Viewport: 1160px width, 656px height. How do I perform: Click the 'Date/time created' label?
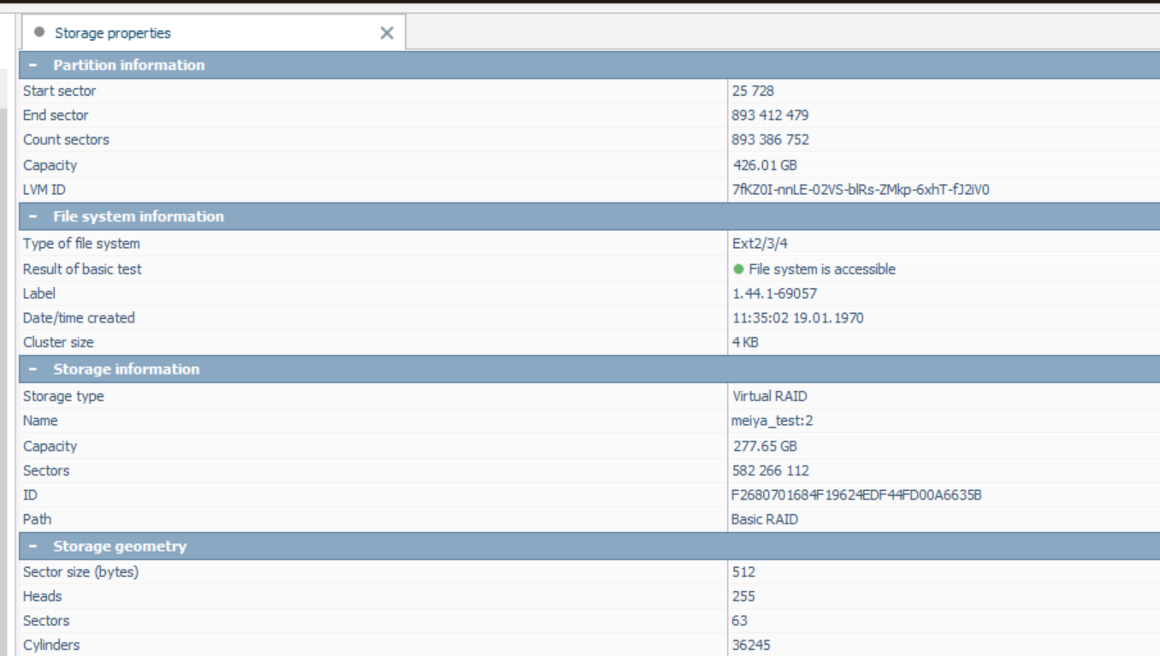(79, 317)
